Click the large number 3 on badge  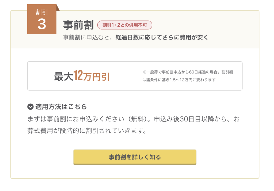click(x=42, y=24)
